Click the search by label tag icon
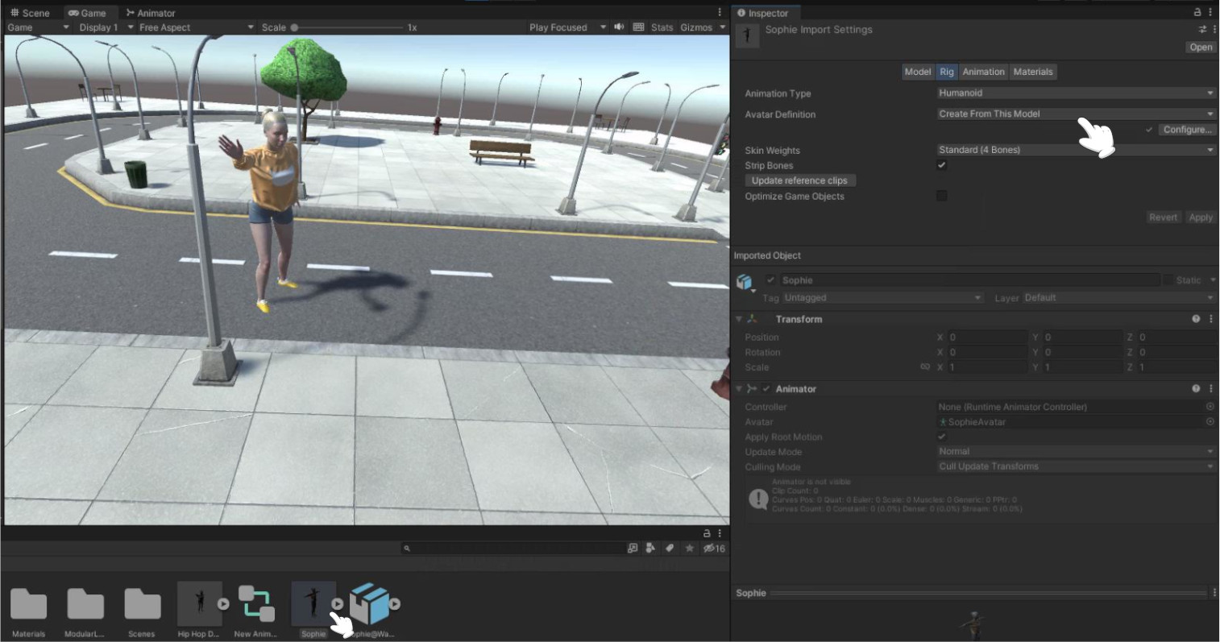 pos(670,548)
